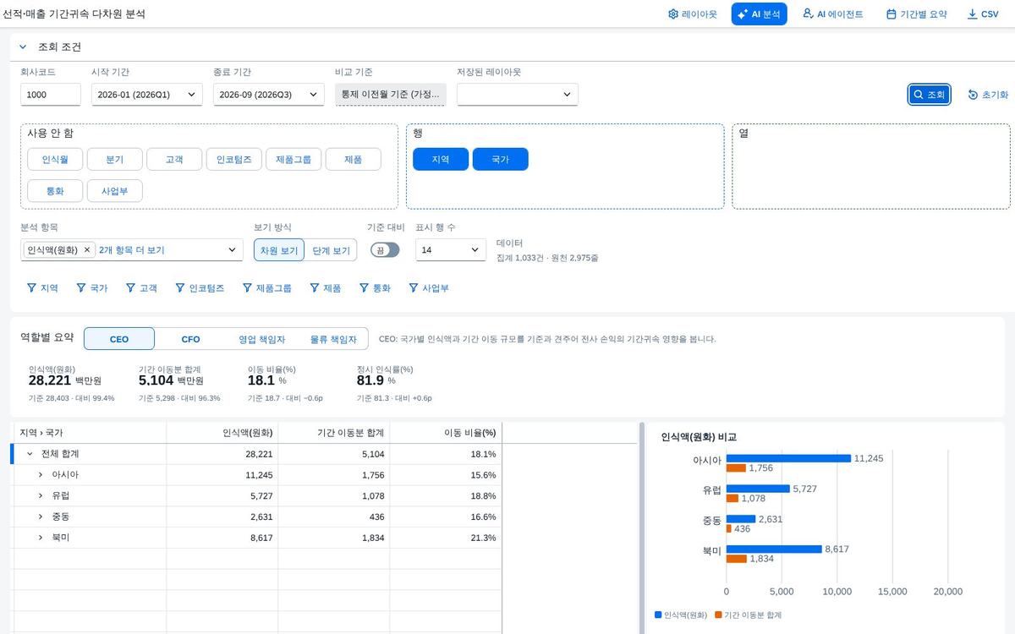Filter by 고객

[142, 288]
